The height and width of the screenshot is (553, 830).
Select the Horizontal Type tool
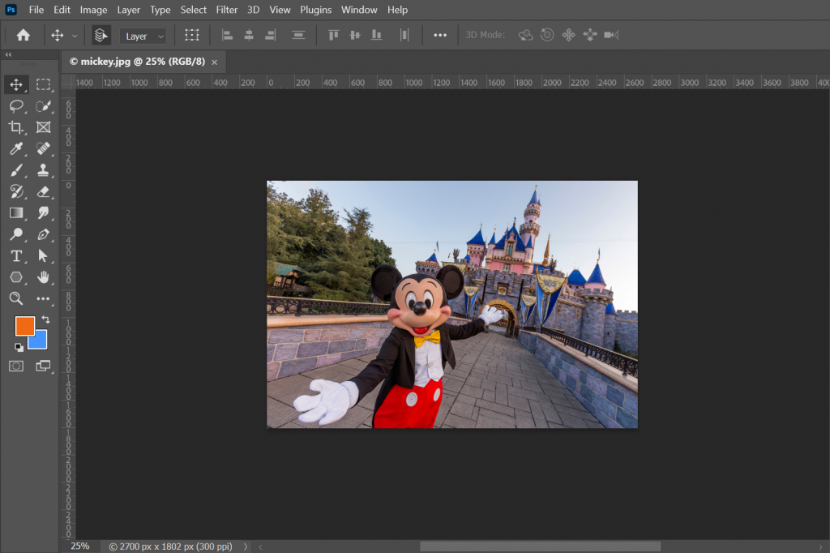pos(16,255)
